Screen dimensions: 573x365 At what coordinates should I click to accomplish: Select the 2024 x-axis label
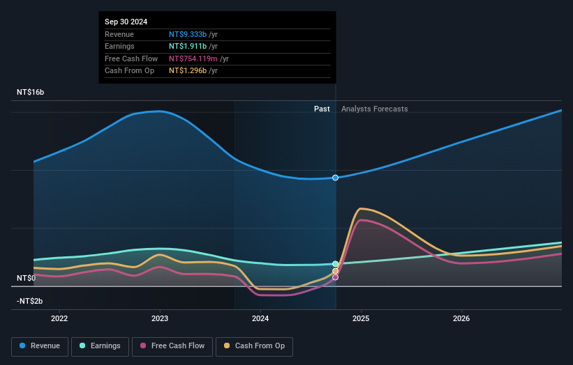tap(260, 318)
